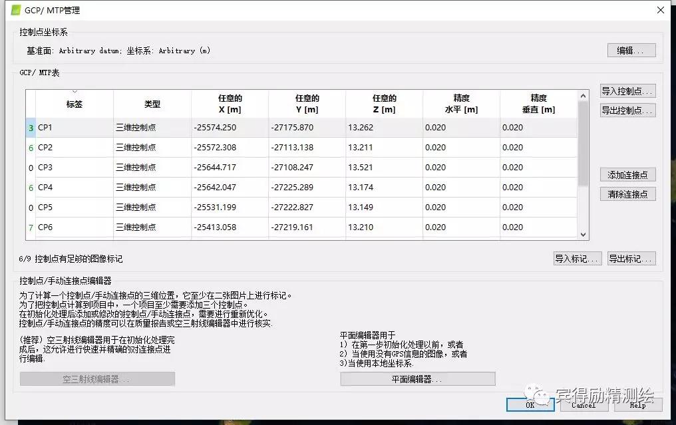Click the 类型 column header

(152, 104)
